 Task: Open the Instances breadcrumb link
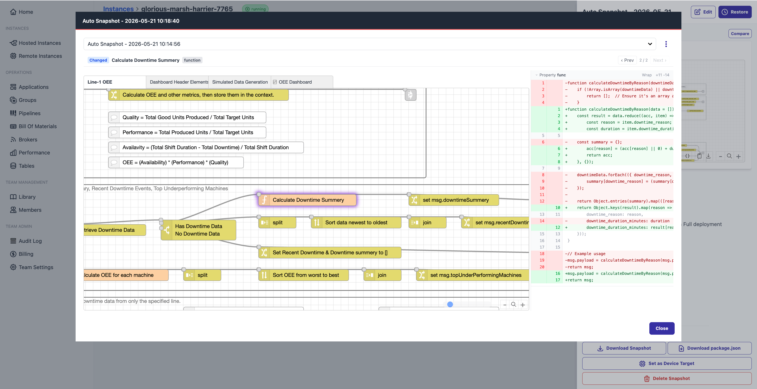point(118,9)
